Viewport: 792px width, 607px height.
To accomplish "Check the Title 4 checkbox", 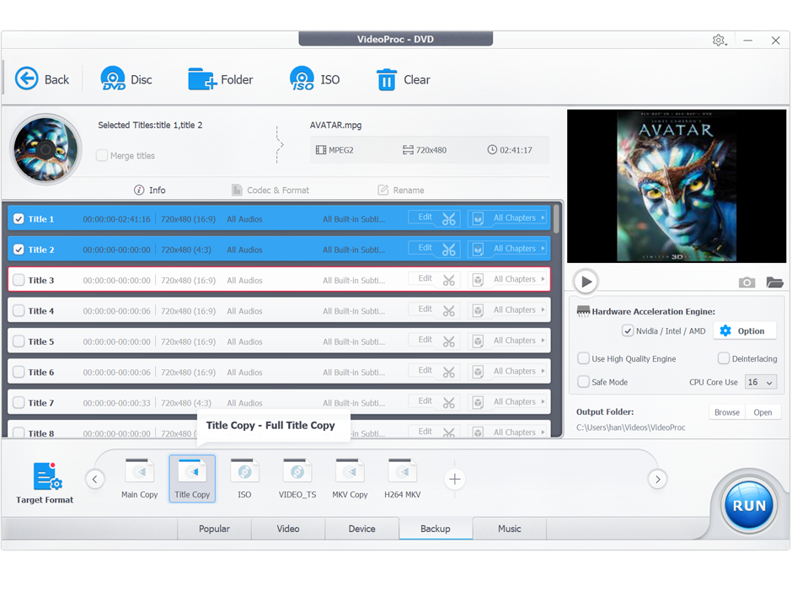I will (19, 310).
